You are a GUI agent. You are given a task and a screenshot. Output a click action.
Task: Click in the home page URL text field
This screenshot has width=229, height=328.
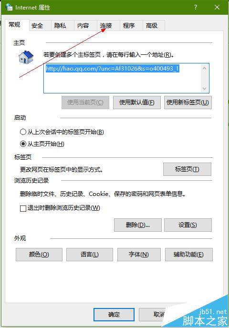tap(123, 78)
